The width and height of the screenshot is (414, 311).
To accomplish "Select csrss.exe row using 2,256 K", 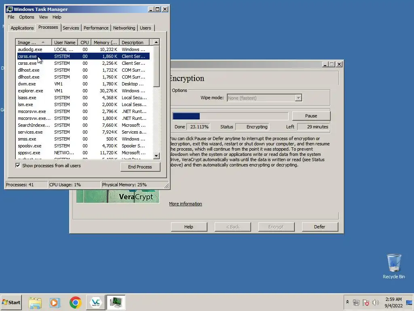I will 82,63.
